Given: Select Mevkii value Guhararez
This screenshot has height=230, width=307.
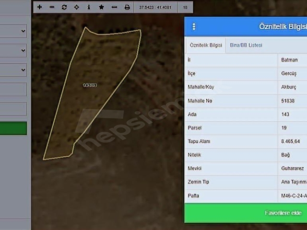Looking at the screenshot, I should (293, 168).
